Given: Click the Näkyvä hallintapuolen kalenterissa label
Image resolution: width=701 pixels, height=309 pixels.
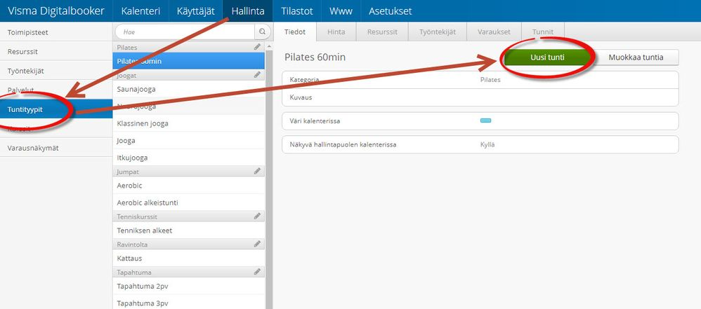Looking at the screenshot, I should pos(343,145).
